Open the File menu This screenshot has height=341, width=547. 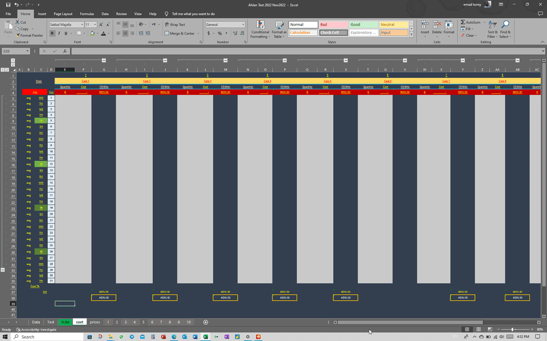[9, 14]
